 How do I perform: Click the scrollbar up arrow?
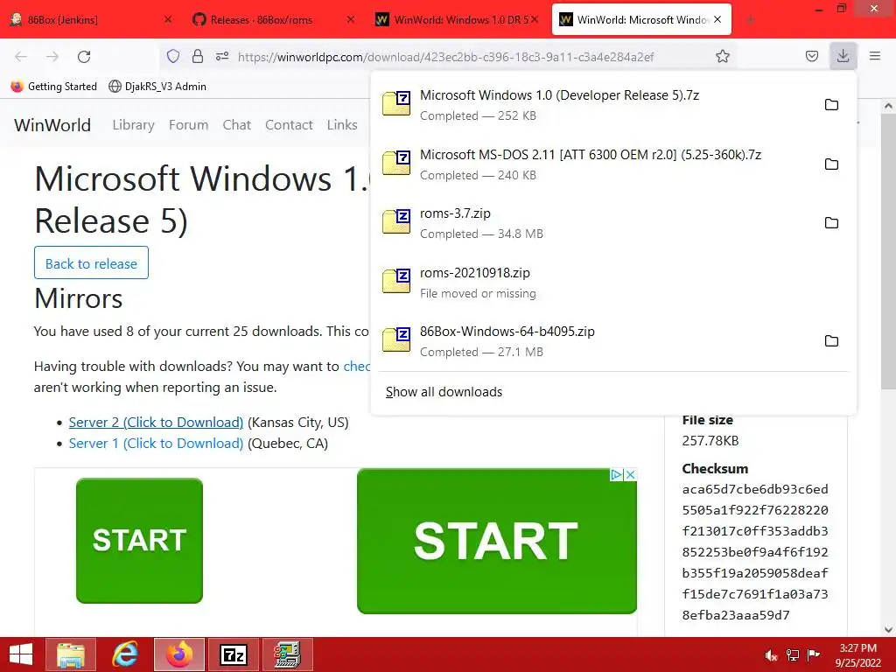tap(888, 106)
